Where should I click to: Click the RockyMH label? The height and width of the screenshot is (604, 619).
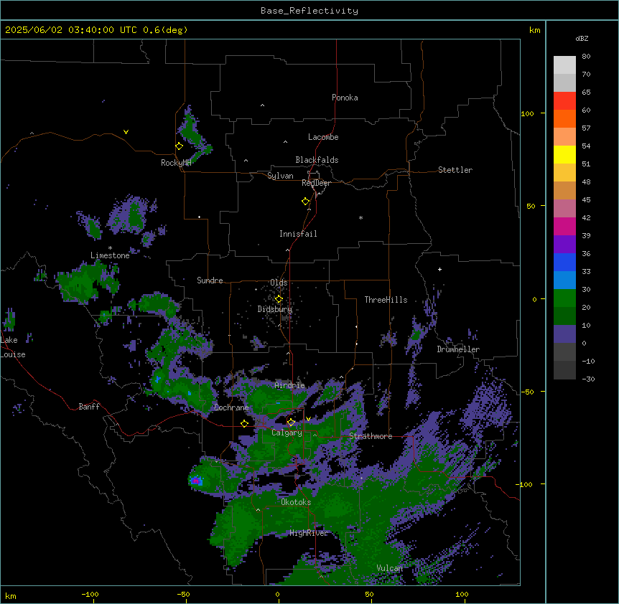point(176,163)
